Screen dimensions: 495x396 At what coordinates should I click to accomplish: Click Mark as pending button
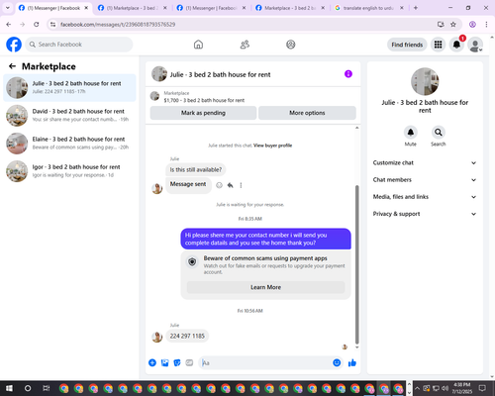coord(203,113)
